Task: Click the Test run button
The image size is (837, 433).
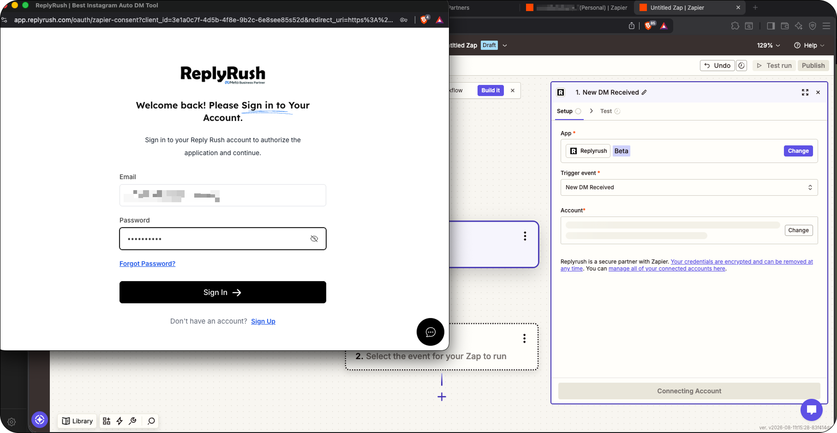Action: [774, 66]
